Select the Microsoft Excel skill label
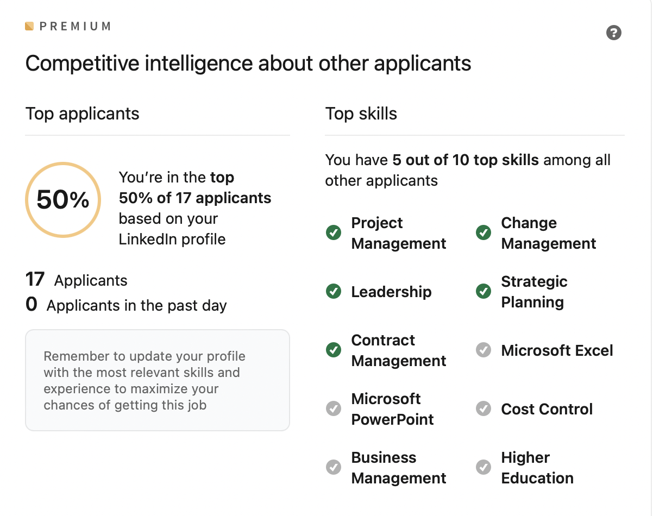The image size is (653, 516). click(557, 350)
